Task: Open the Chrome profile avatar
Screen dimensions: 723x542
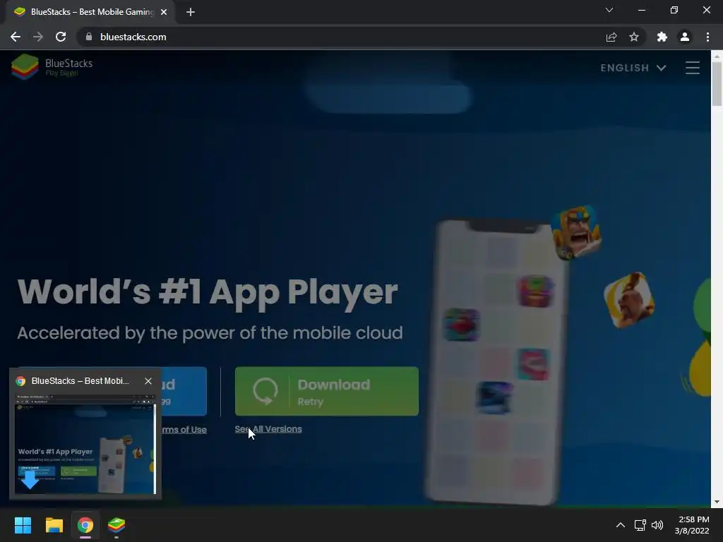Action: click(x=685, y=37)
